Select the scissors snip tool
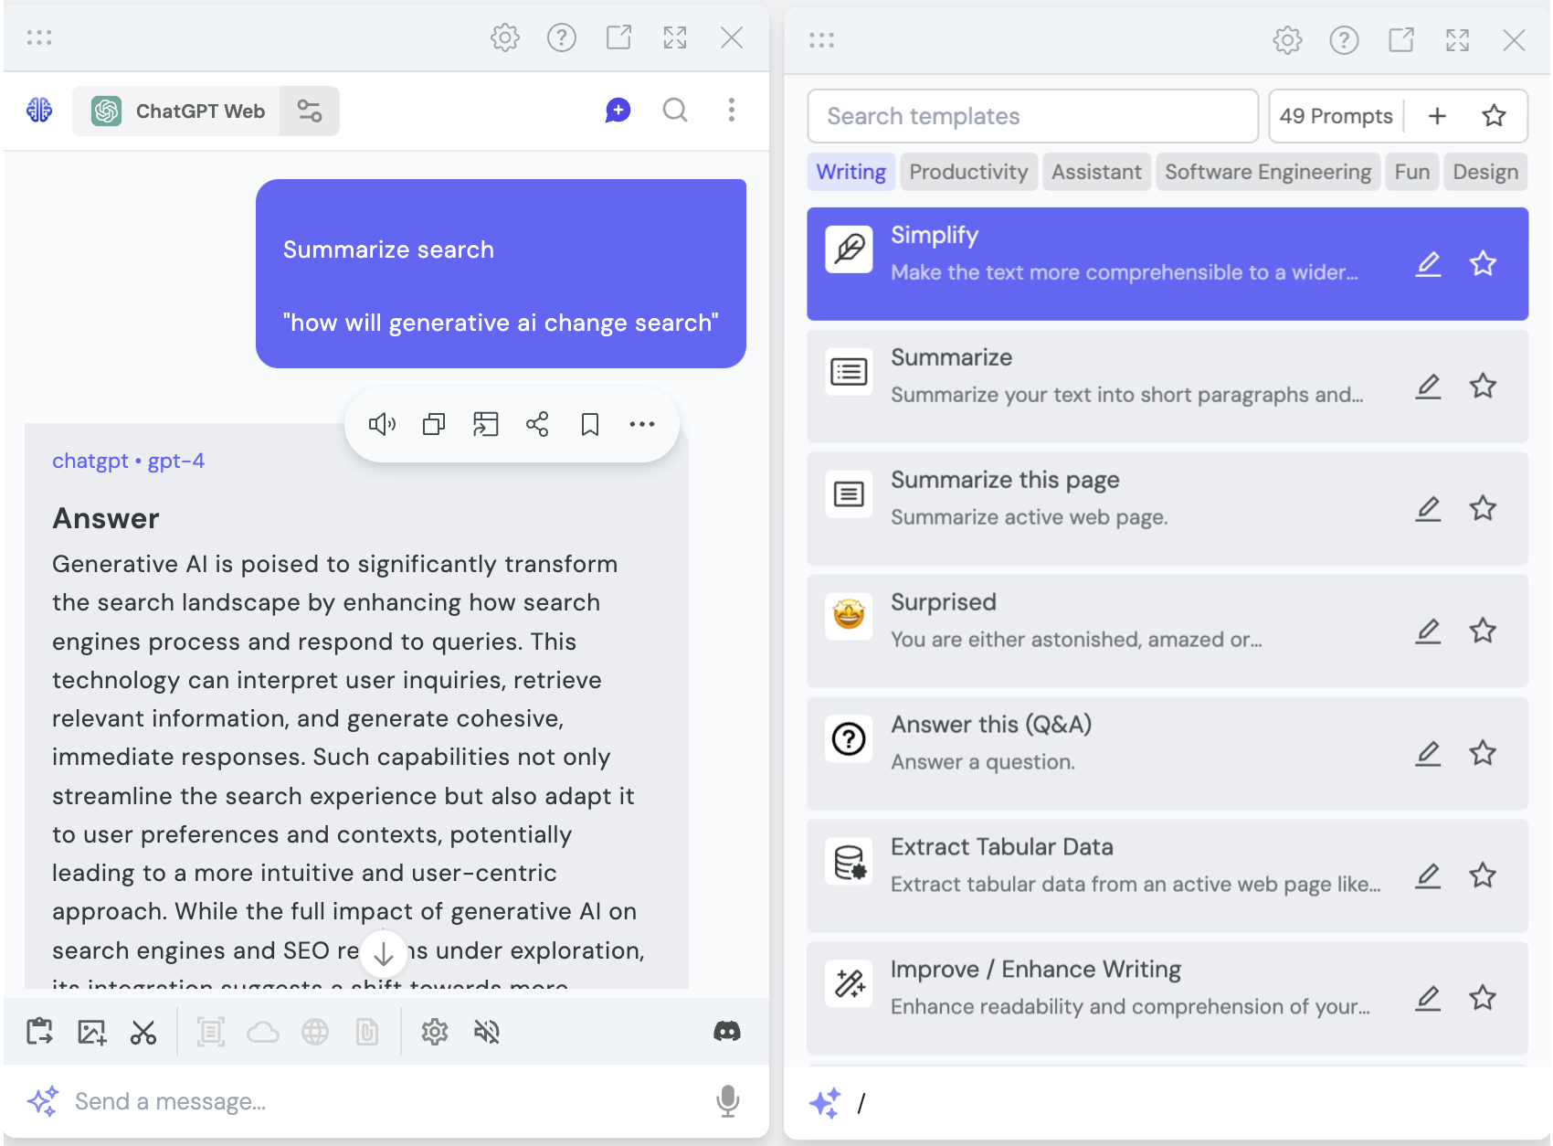This screenshot has height=1146, width=1553. (143, 1032)
